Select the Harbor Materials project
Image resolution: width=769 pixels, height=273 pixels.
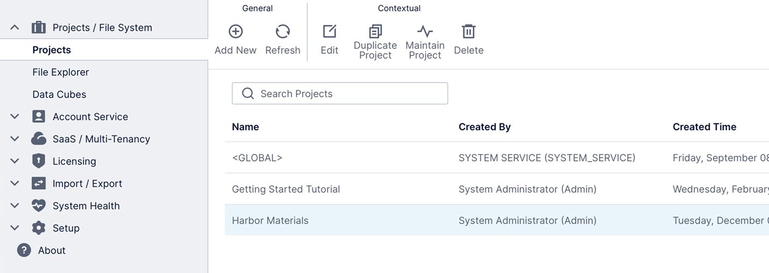point(497,220)
